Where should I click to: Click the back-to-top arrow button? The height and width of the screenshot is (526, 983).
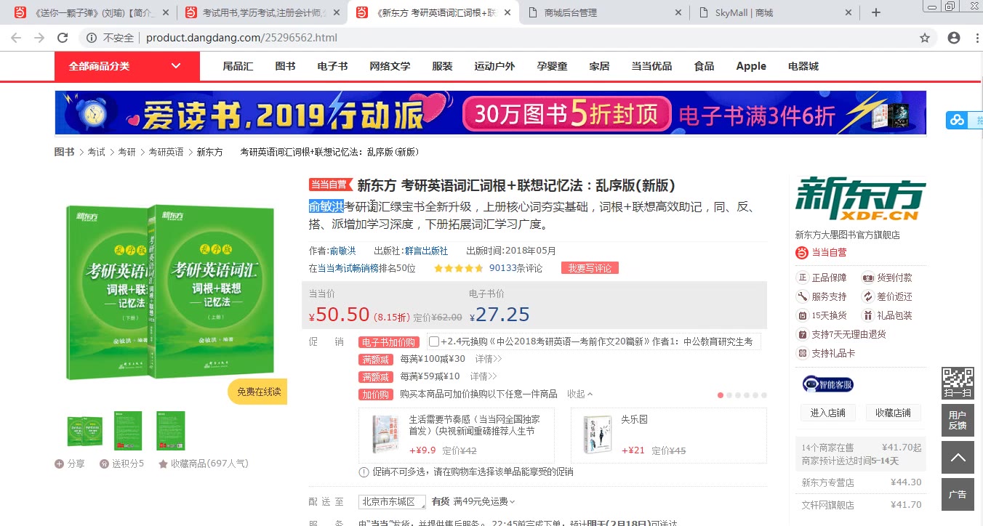click(958, 458)
